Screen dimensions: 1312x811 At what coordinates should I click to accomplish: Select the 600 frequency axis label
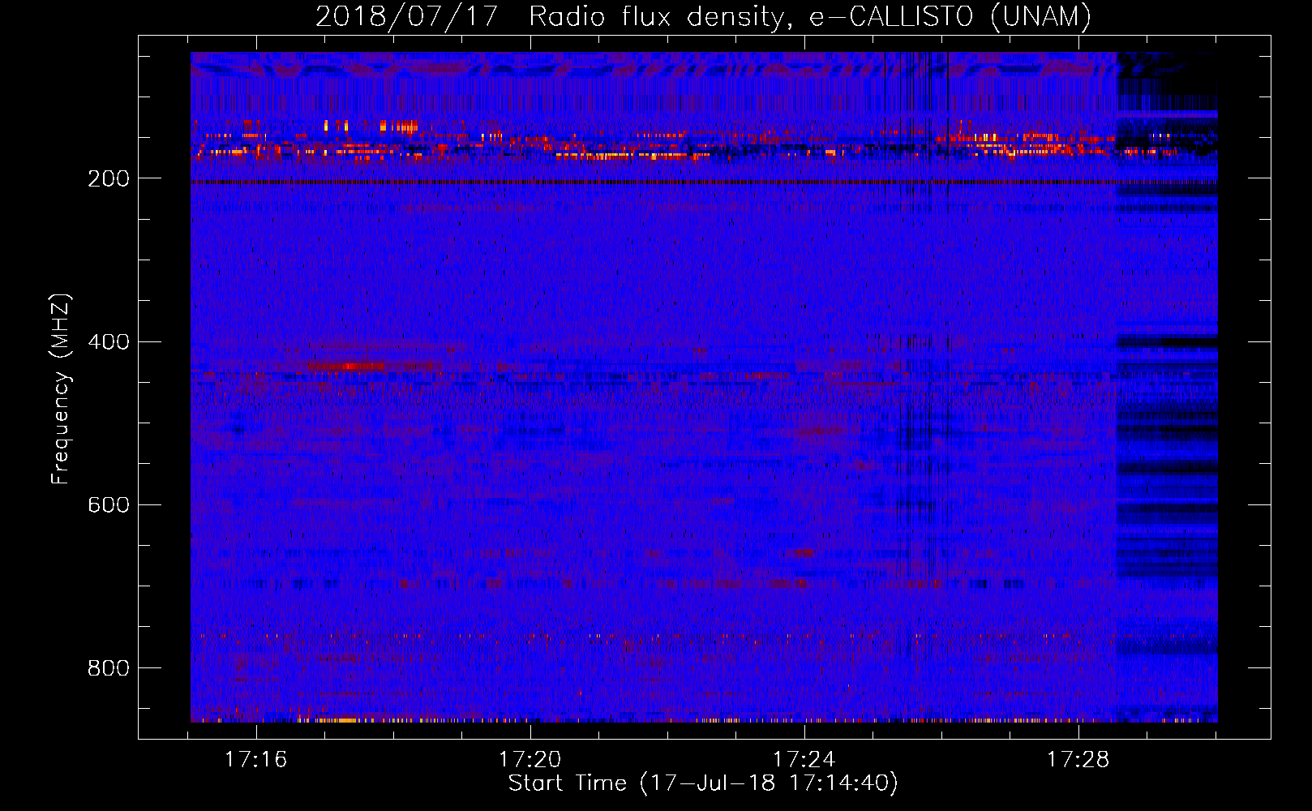click(x=108, y=504)
